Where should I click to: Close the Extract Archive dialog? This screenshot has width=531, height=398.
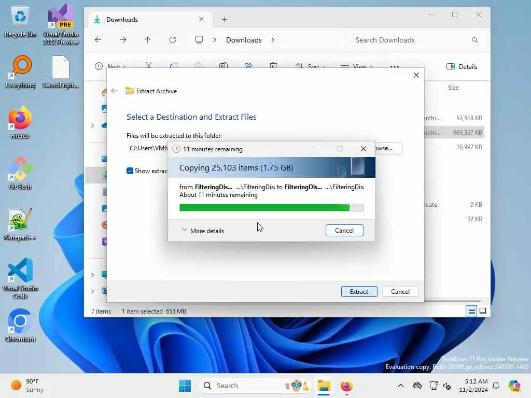coord(416,75)
